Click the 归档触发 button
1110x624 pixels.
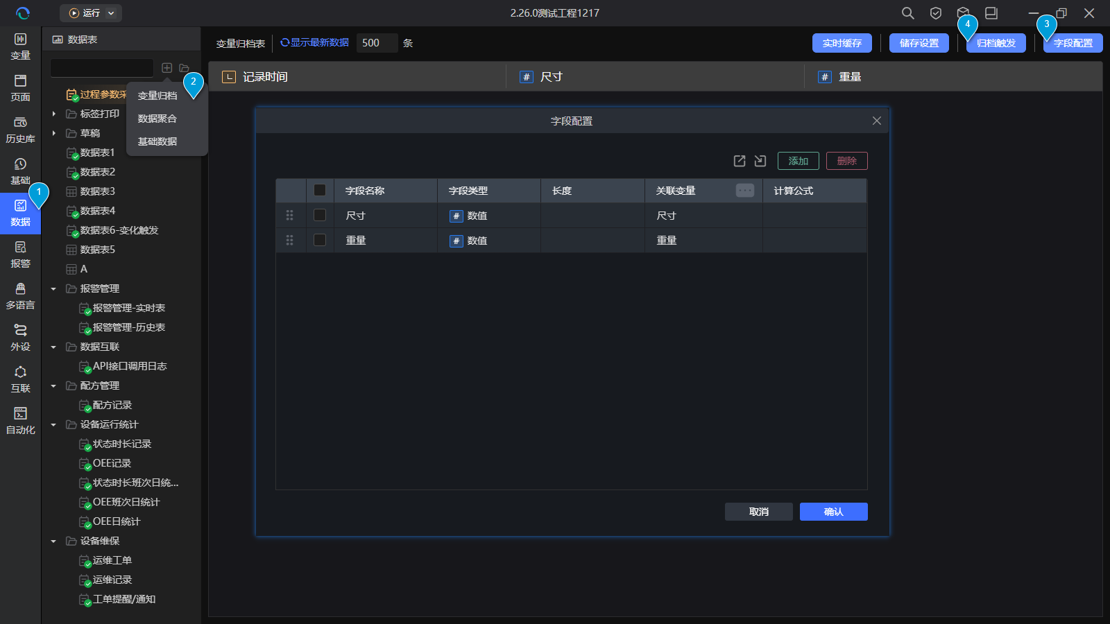pos(996,43)
